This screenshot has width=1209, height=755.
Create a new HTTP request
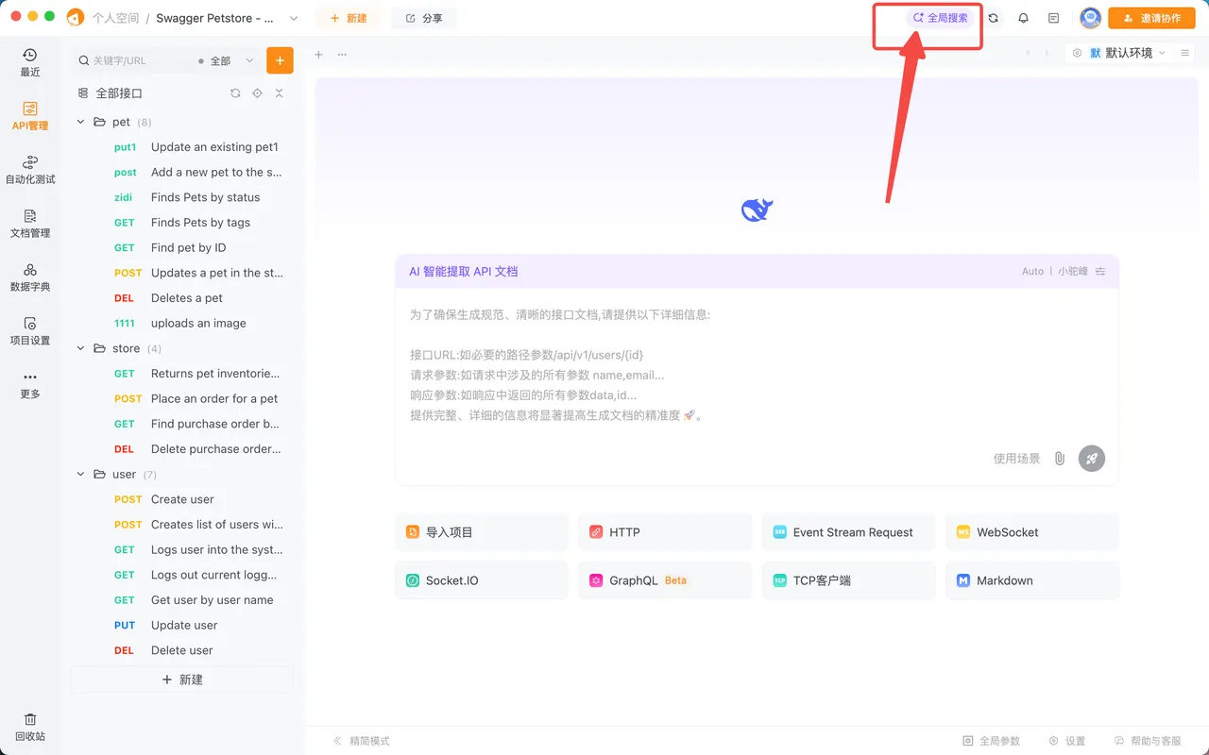point(665,532)
